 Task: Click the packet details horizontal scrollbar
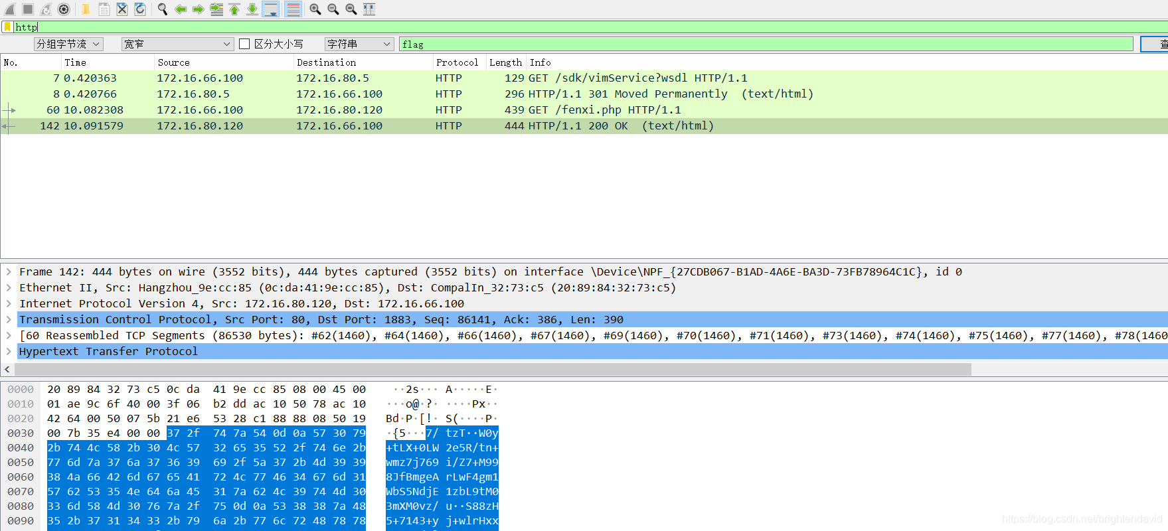[493, 369]
